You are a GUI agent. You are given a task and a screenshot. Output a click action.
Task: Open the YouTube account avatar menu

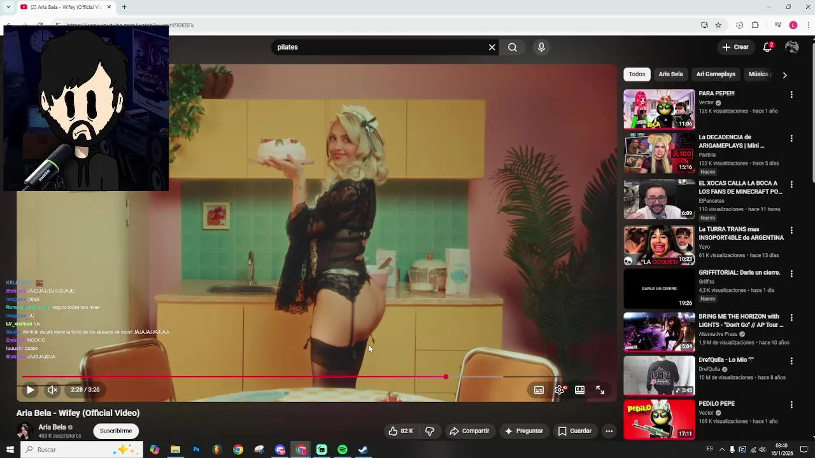coord(792,47)
